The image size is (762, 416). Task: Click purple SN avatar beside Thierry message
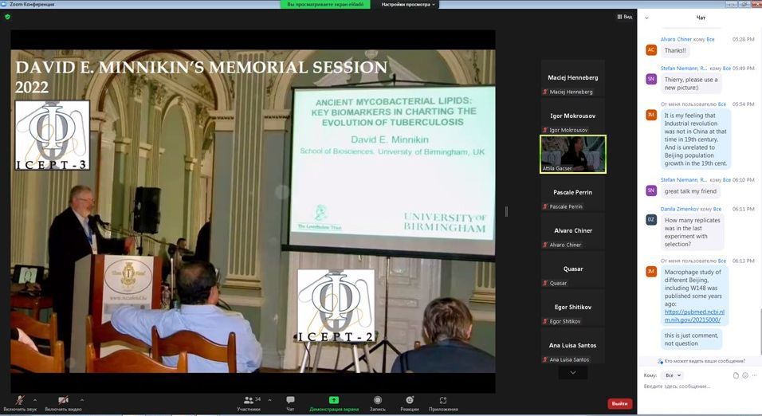tap(651, 79)
